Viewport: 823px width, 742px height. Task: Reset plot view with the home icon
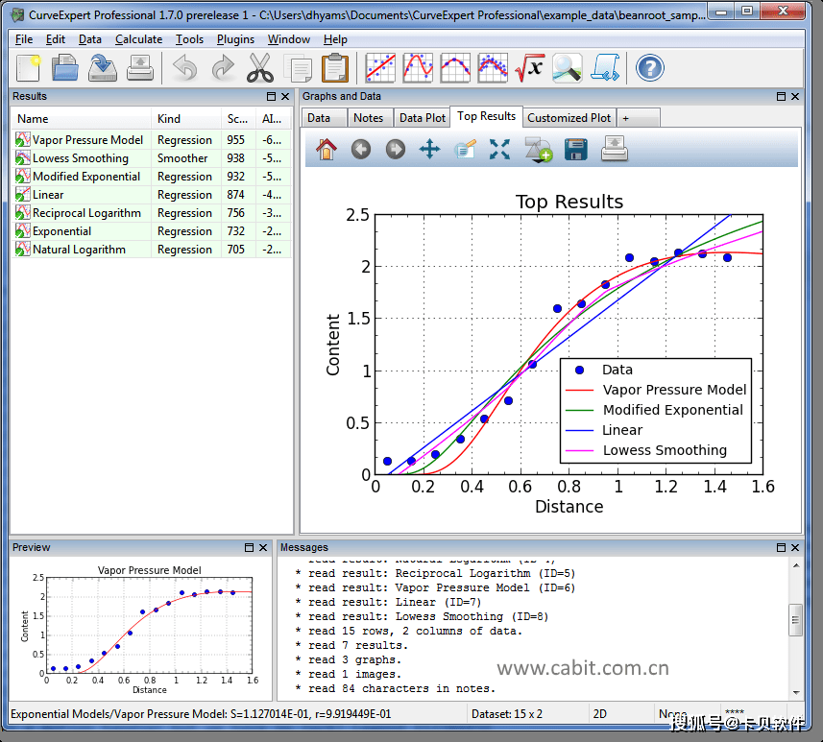(x=327, y=150)
